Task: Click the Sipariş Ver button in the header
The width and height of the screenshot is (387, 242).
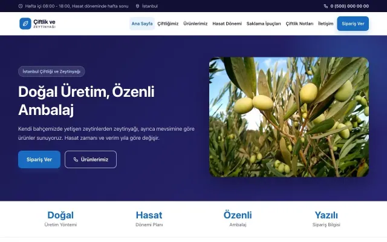Action: click(353, 24)
